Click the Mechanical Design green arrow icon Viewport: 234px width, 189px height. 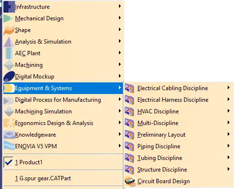coord(9,18)
